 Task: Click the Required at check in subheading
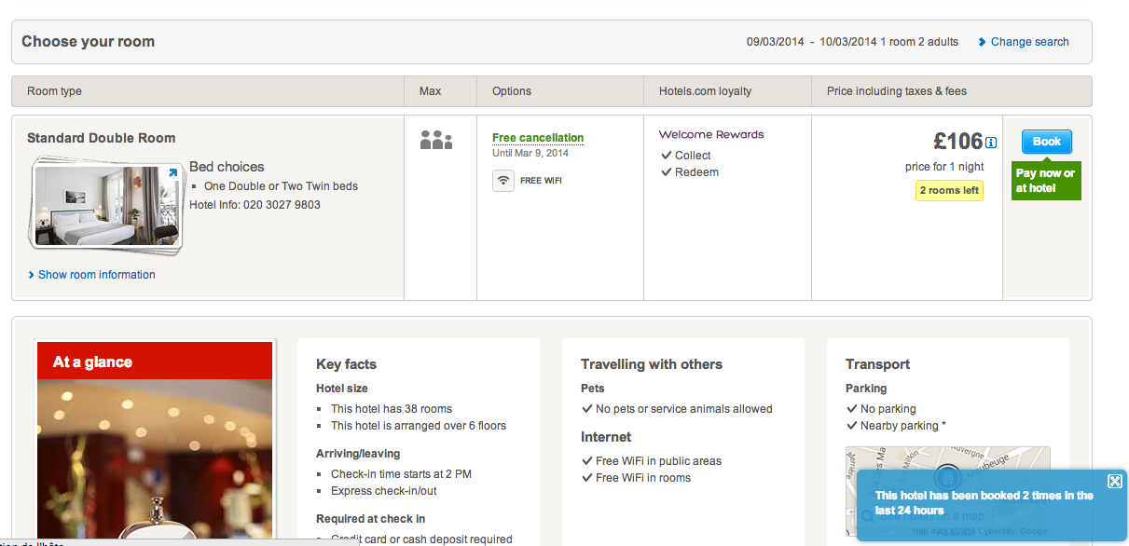pyautogui.click(x=370, y=519)
